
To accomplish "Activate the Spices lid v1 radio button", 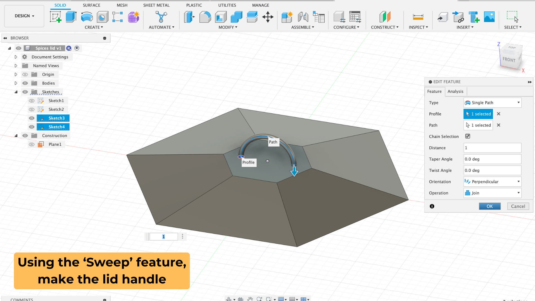I will tap(77, 48).
